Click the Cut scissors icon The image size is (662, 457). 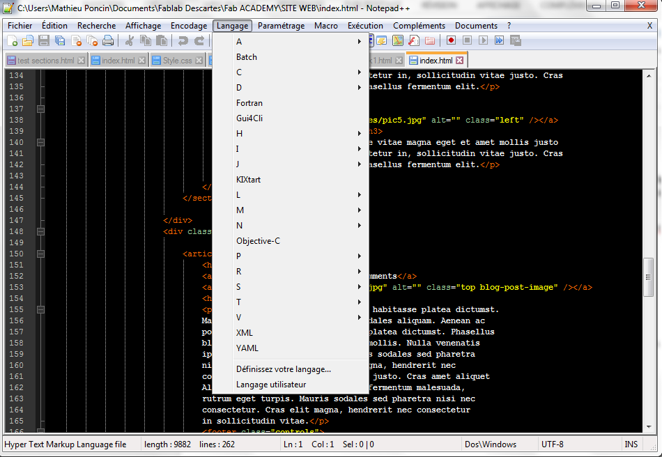click(130, 40)
